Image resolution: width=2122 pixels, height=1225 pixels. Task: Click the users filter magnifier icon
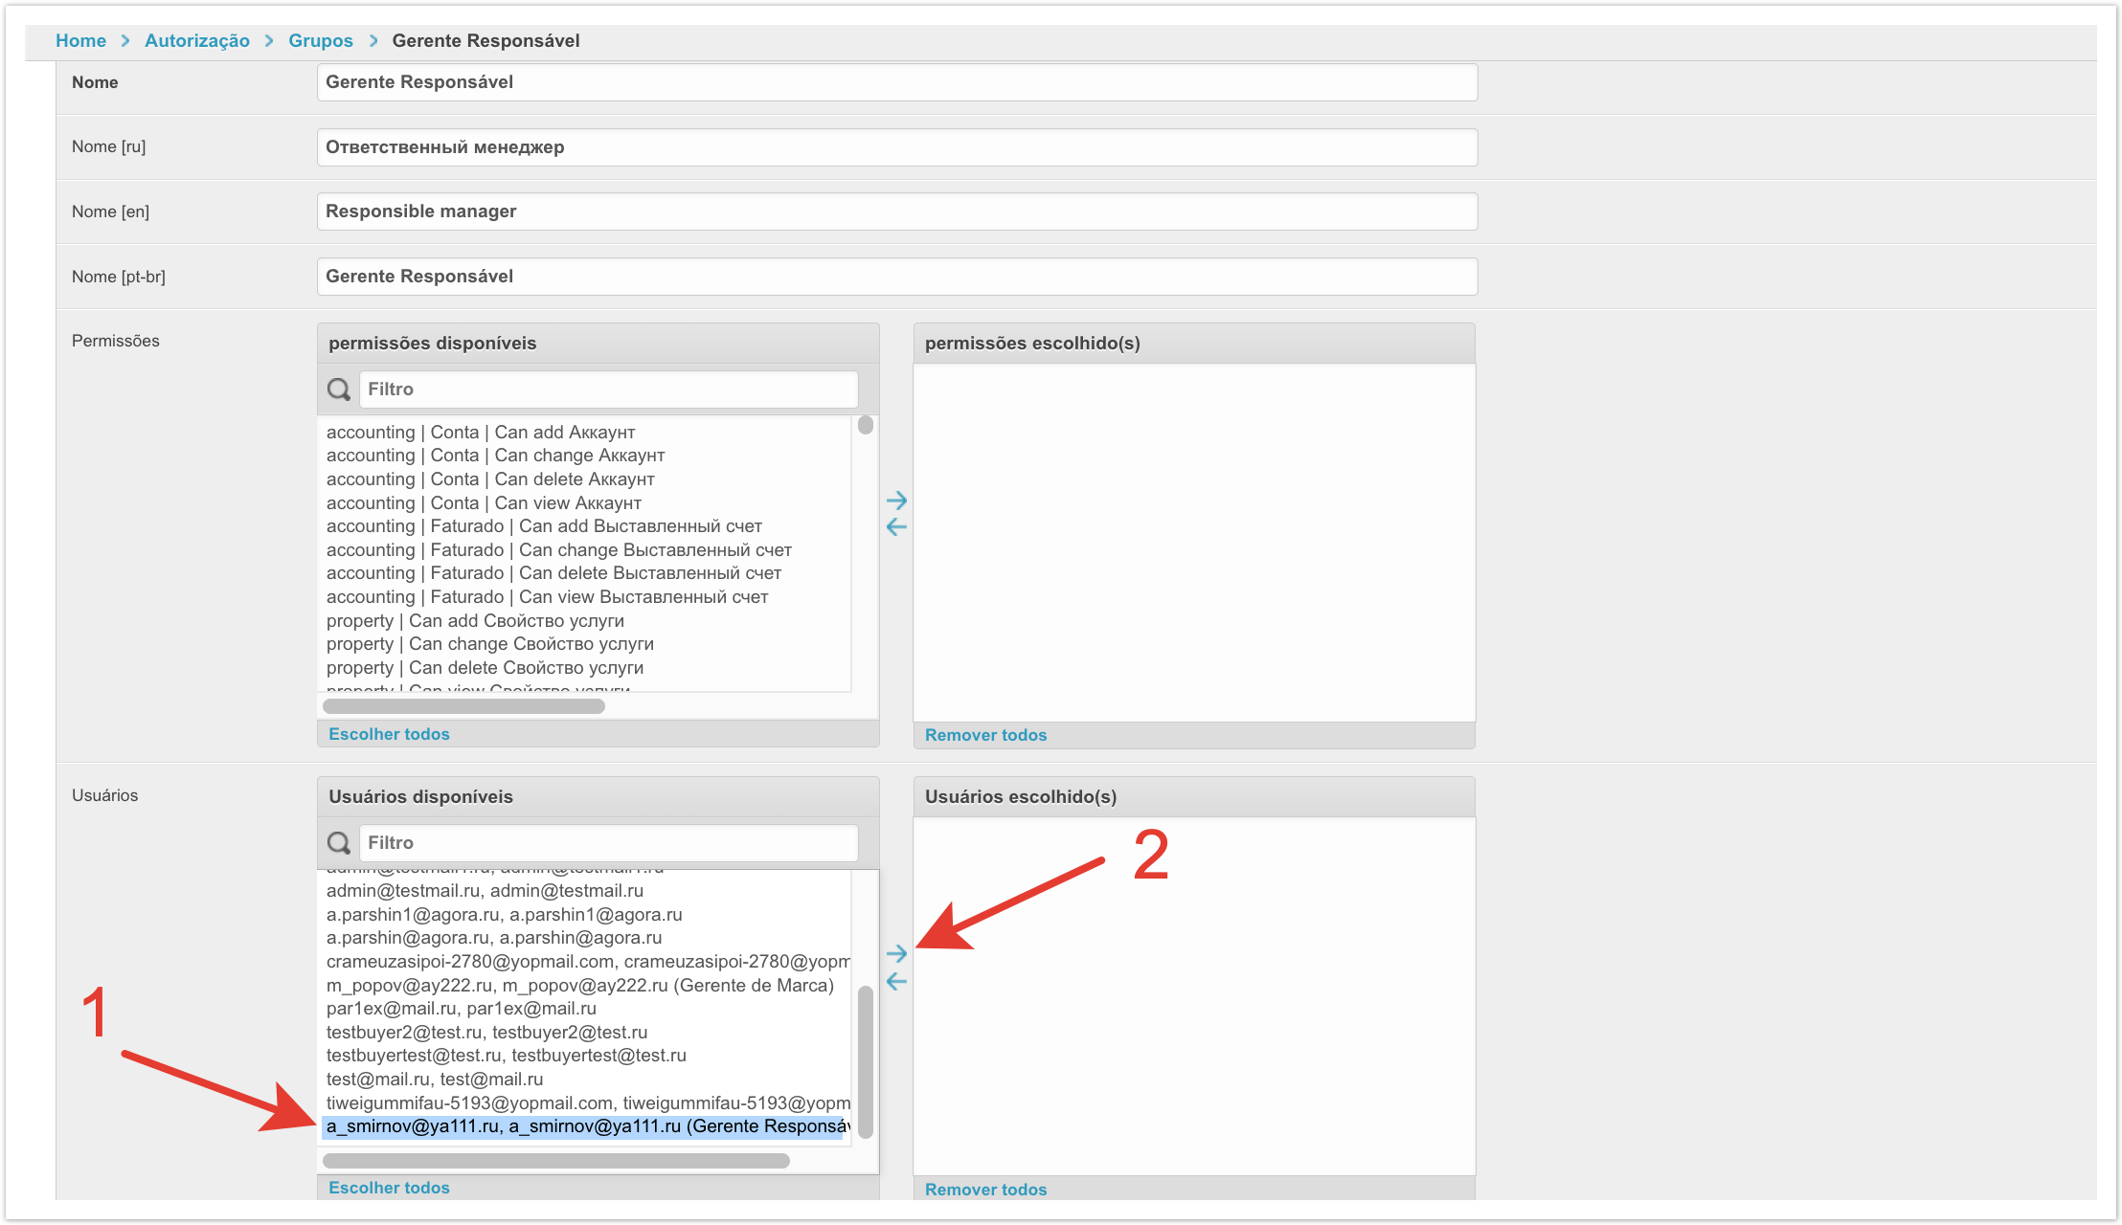coord(339,843)
